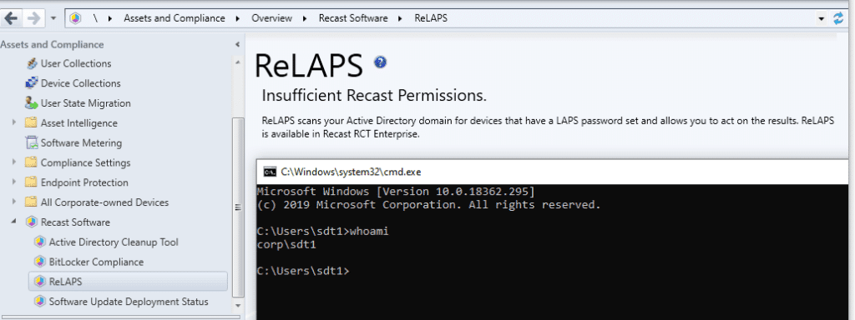
Task: Click the console root icon in the address bar
Action: [x=75, y=18]
